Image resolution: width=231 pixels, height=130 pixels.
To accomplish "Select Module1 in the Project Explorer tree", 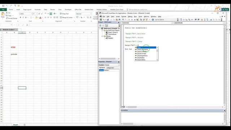I will (110, 38).
